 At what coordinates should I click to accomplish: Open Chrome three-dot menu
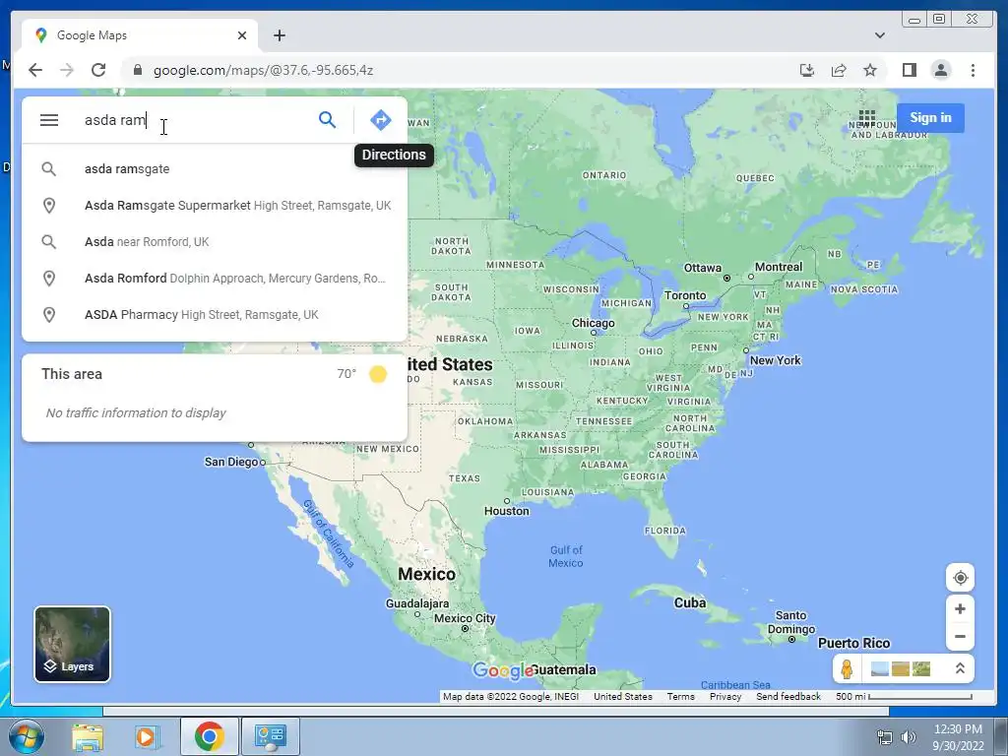point(973,70)
